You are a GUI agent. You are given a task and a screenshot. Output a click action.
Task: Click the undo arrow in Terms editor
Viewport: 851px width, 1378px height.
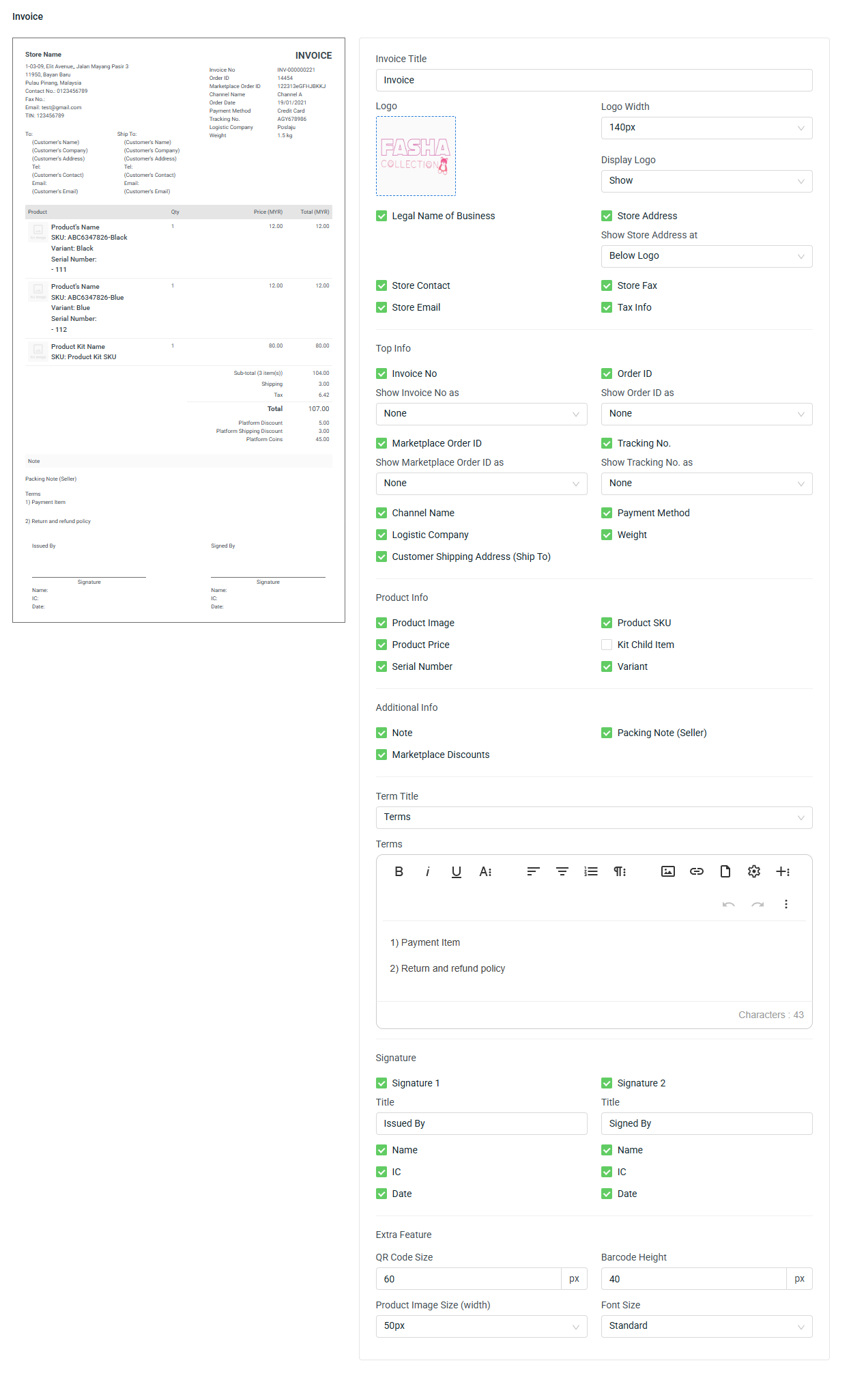[x=729, y=904]
